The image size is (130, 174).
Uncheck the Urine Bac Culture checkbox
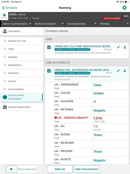pyautogui.click(x=49, y=47)
